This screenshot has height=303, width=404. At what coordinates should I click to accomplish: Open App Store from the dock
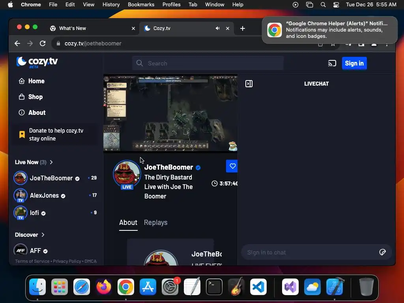click(148, 286)
